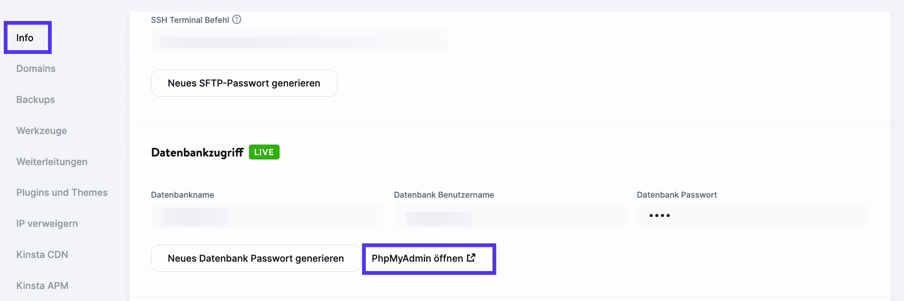
Task: Open the Domains section
Action: (x=36, y=69)
